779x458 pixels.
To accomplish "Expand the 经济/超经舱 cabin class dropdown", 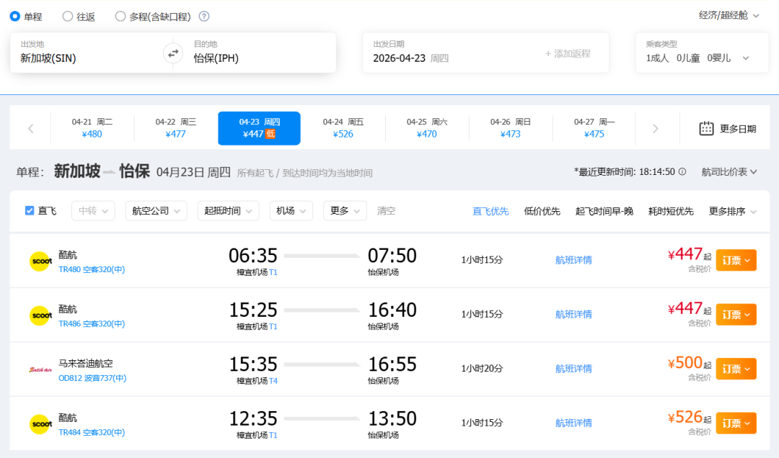I will [729, 15].
